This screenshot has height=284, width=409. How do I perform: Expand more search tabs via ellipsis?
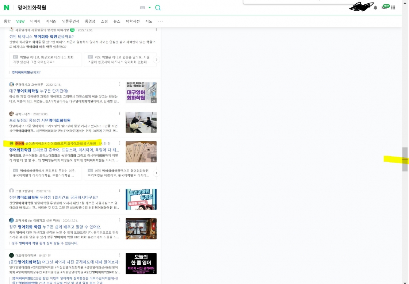pyautogui.click(x=160, y=21)
